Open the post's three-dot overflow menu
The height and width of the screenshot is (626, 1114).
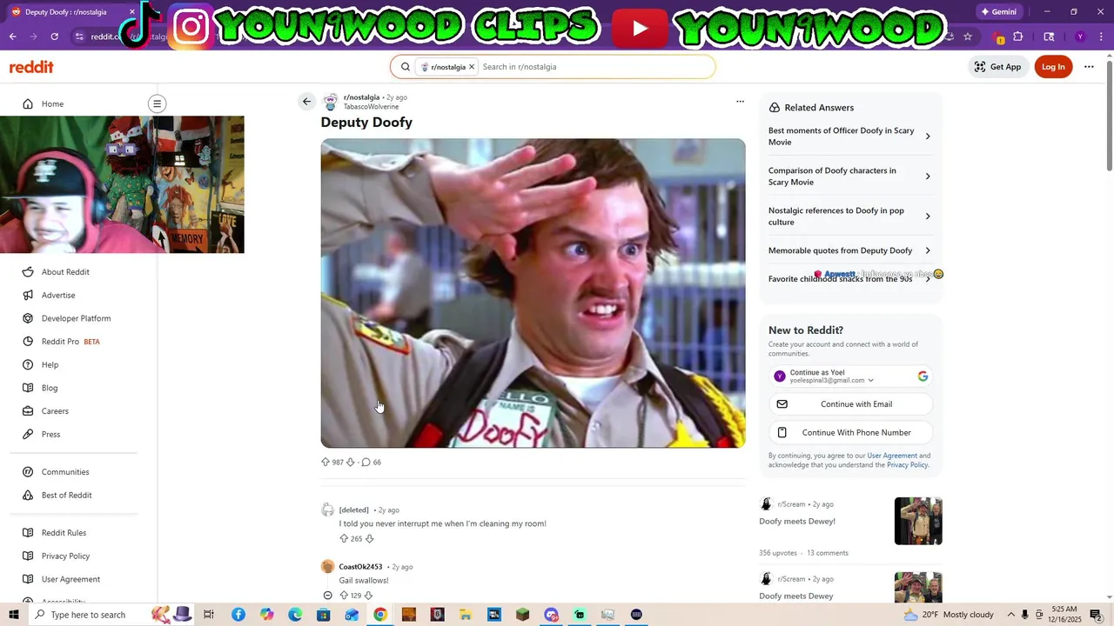[741, 102]
